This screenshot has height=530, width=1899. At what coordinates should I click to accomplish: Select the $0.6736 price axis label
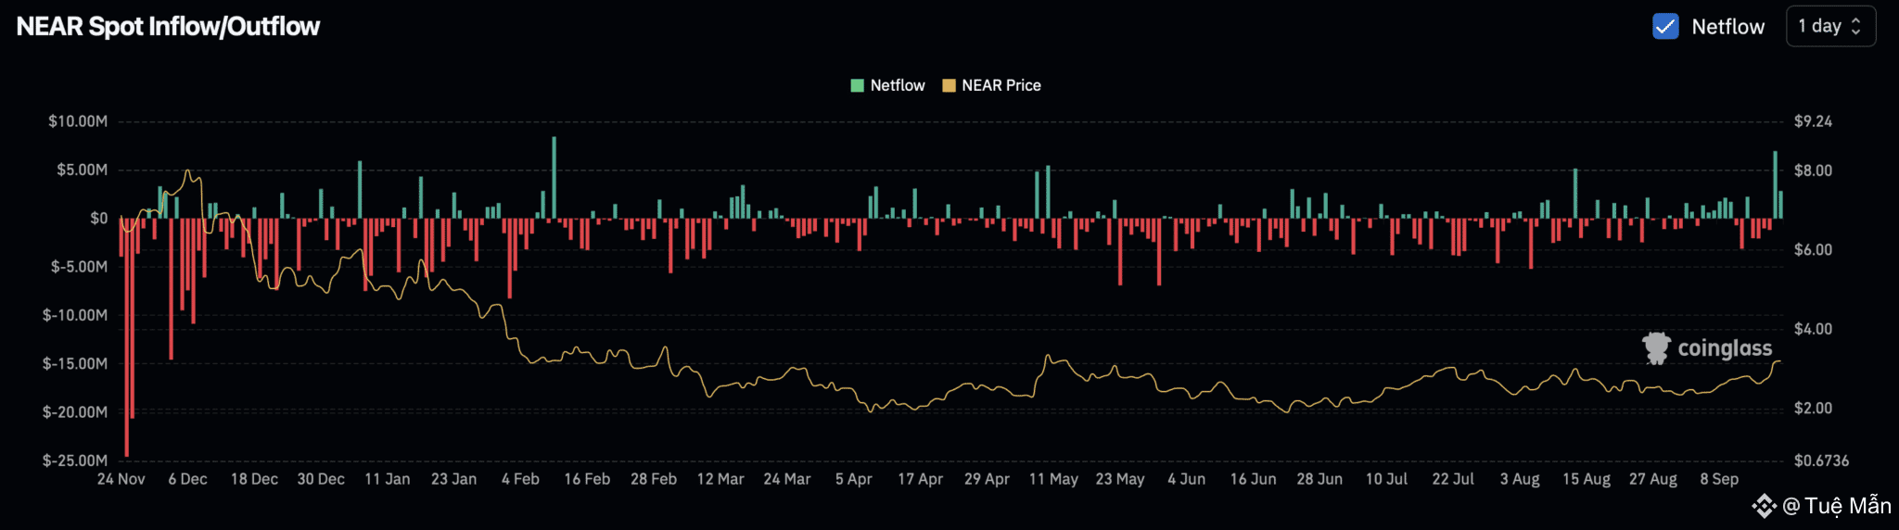point(1821,461)
